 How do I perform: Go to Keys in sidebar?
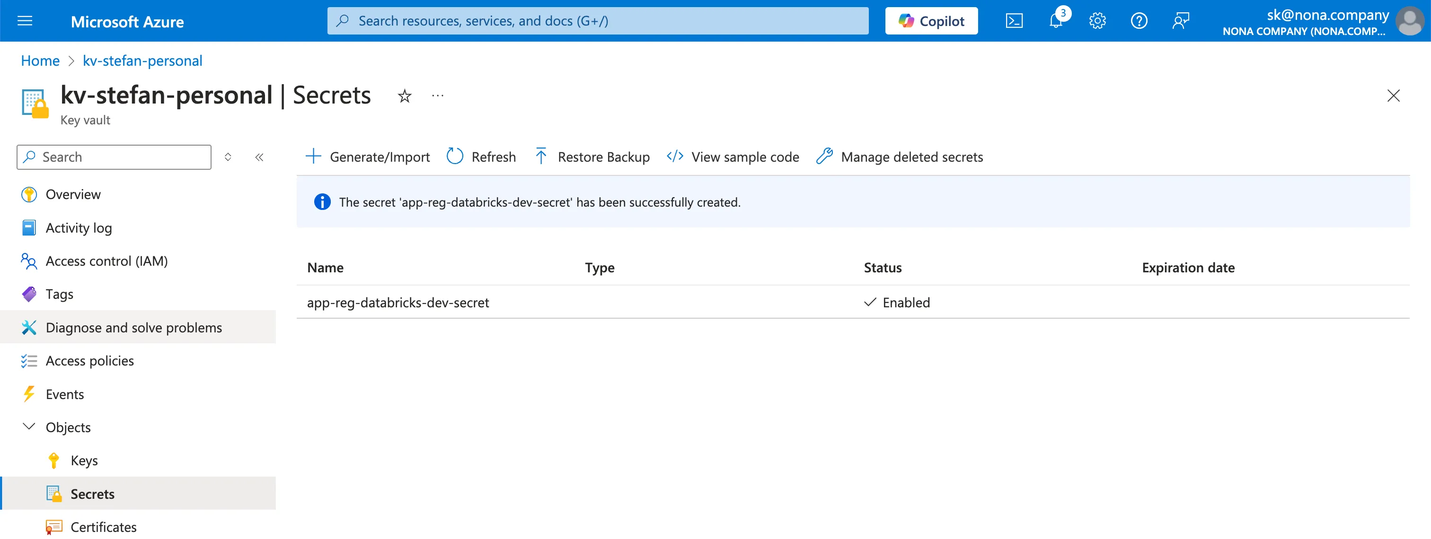(x=84, y=460)
